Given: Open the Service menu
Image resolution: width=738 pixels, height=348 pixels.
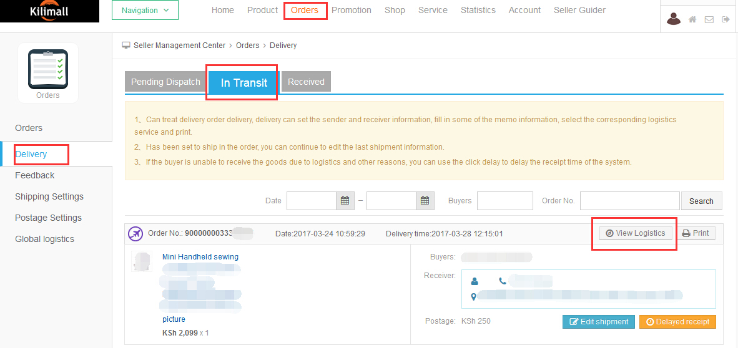Looking at the screenshot, I should coord(433,10).
